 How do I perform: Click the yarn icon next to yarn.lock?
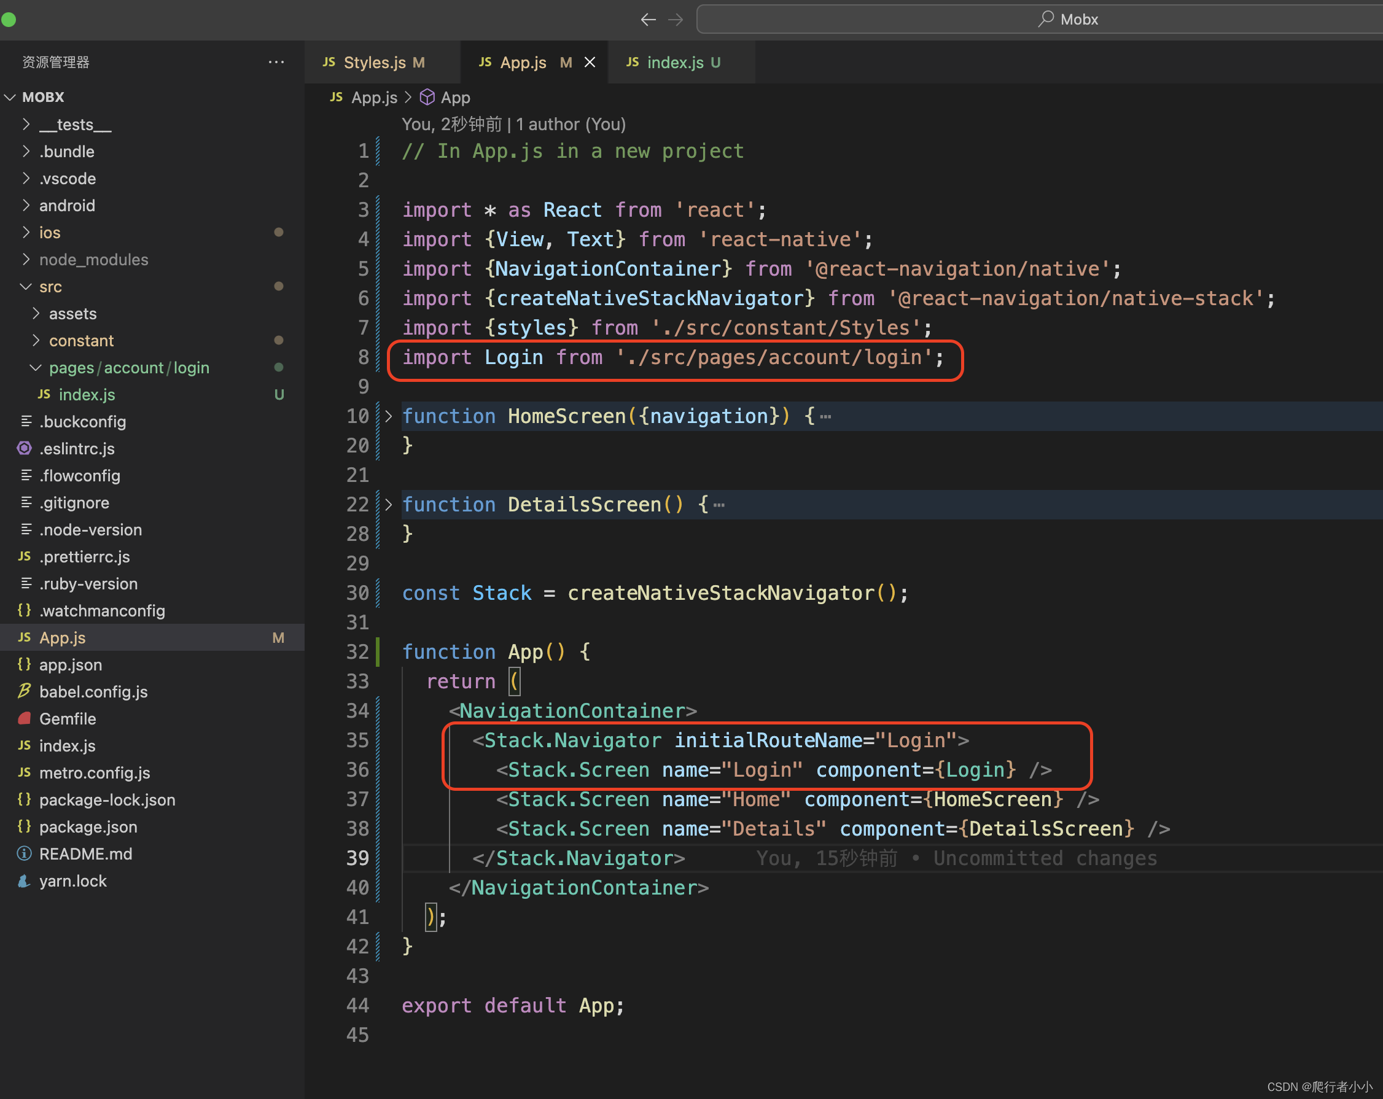tap(24, 880)
